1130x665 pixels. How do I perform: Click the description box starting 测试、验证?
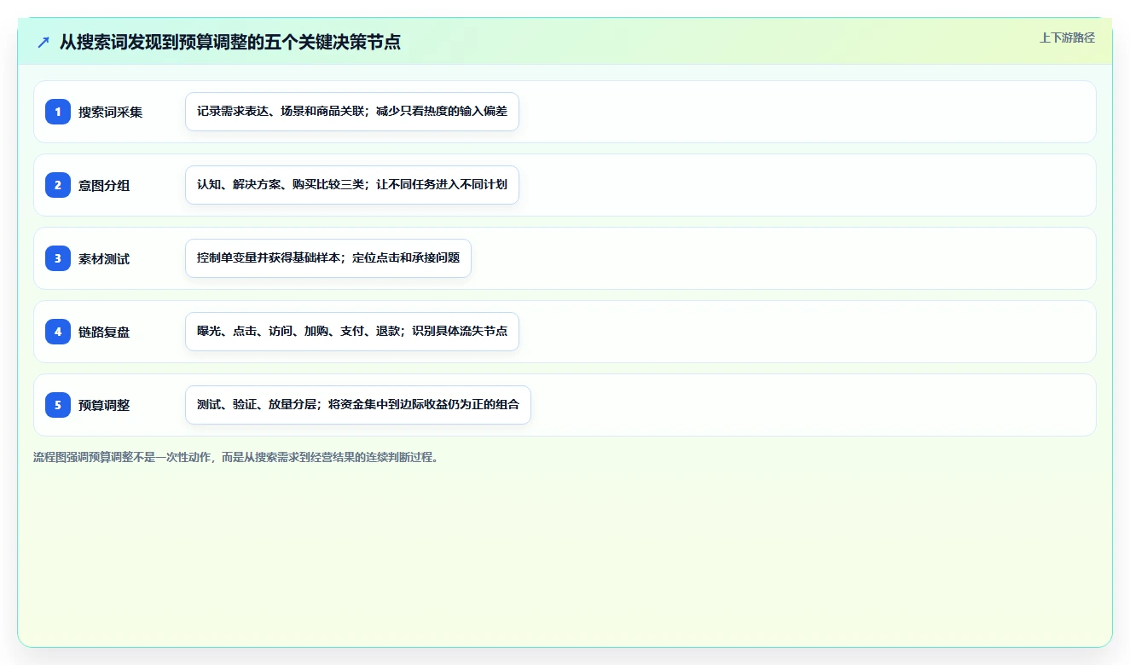point(358,405)
